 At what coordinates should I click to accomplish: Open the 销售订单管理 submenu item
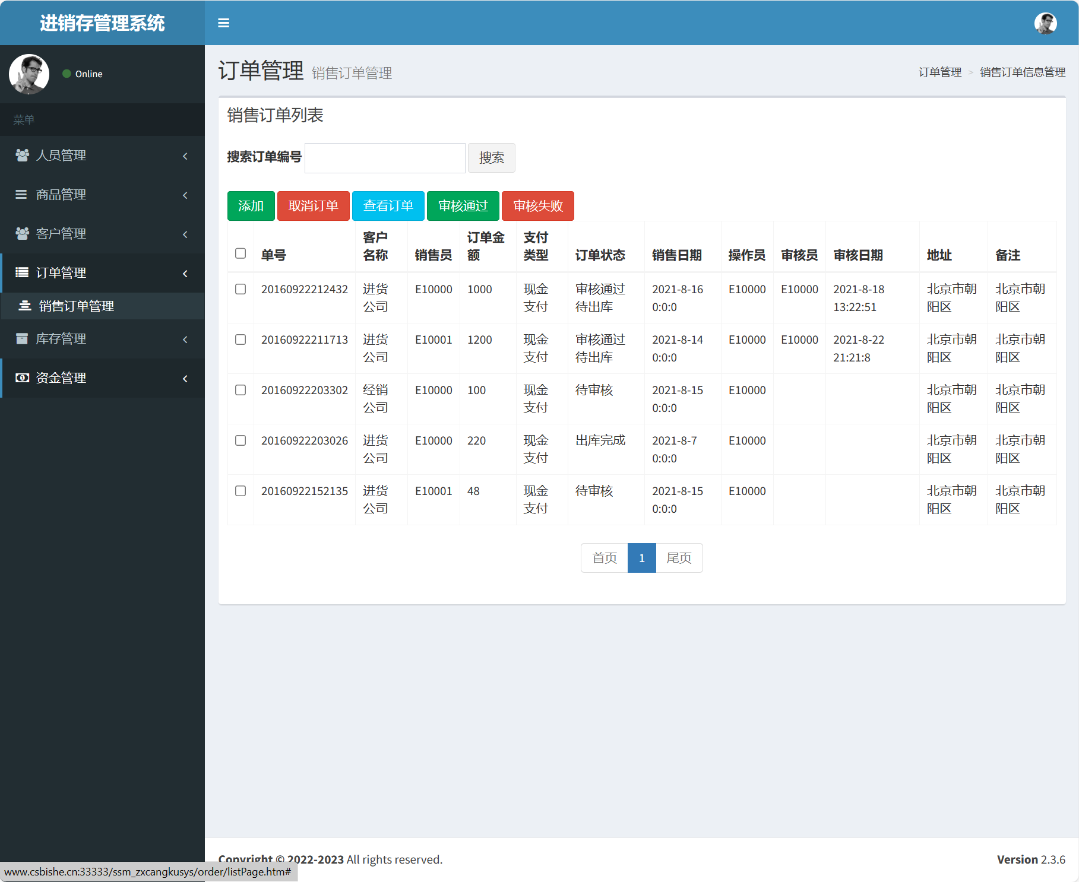[76, 306]
